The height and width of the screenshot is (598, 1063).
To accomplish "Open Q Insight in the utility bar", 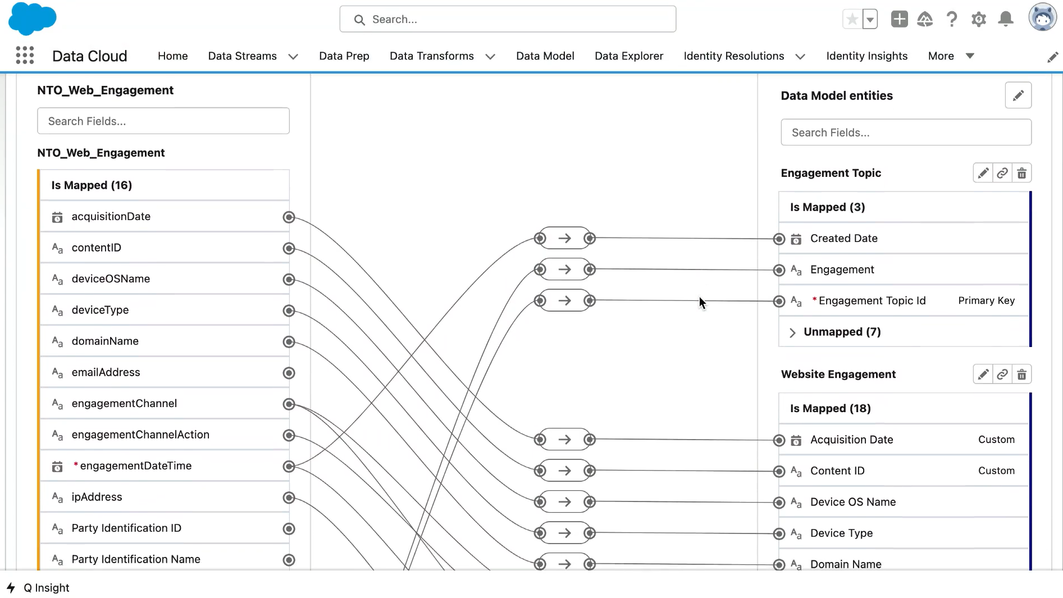I will point(38,588).
